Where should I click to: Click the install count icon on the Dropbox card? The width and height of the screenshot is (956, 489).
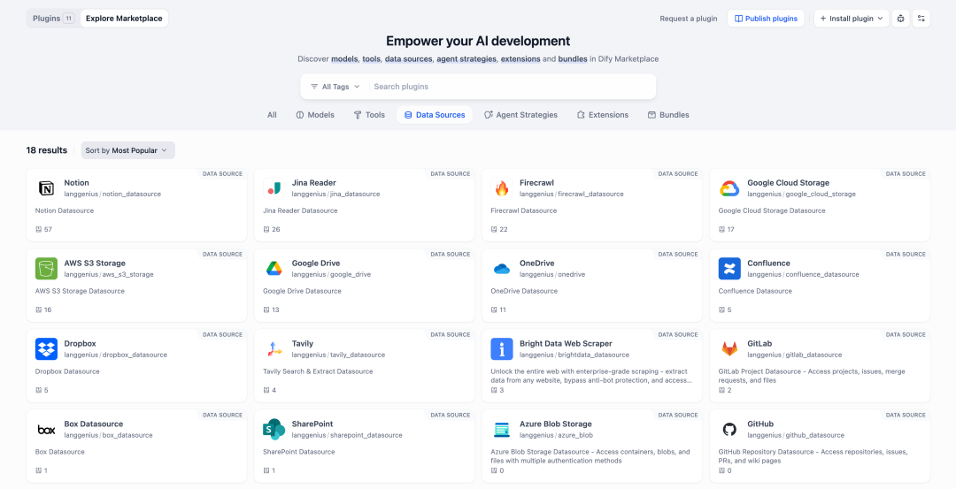(39, 390)
